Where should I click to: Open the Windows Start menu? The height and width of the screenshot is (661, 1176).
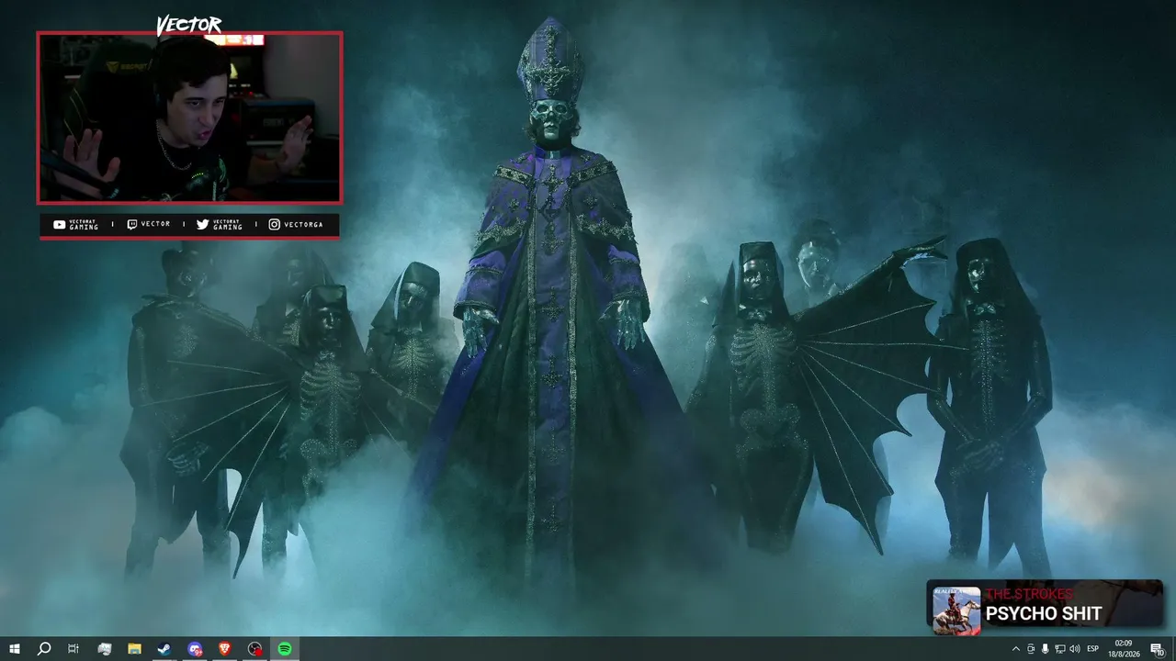[x=14, y=649]
